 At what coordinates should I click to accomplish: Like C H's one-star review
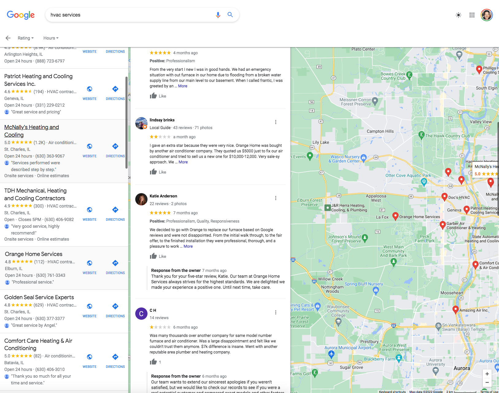[x=155, y=362]
